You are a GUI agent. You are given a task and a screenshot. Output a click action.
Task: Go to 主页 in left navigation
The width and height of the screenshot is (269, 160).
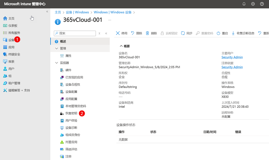pos(11,18)
